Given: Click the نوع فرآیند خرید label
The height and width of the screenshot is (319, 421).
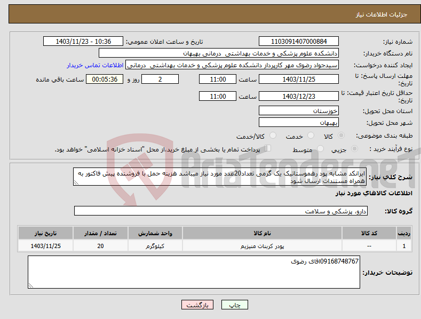Looking at the screenshot, I should (x=391, y=149).
